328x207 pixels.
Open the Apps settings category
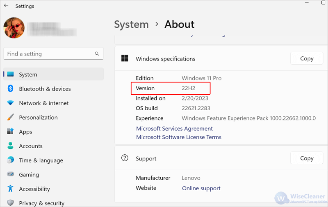[x=54, y=132]
